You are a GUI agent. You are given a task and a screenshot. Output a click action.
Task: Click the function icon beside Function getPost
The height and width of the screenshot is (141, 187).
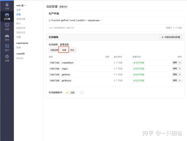click(x=50, y=20)
